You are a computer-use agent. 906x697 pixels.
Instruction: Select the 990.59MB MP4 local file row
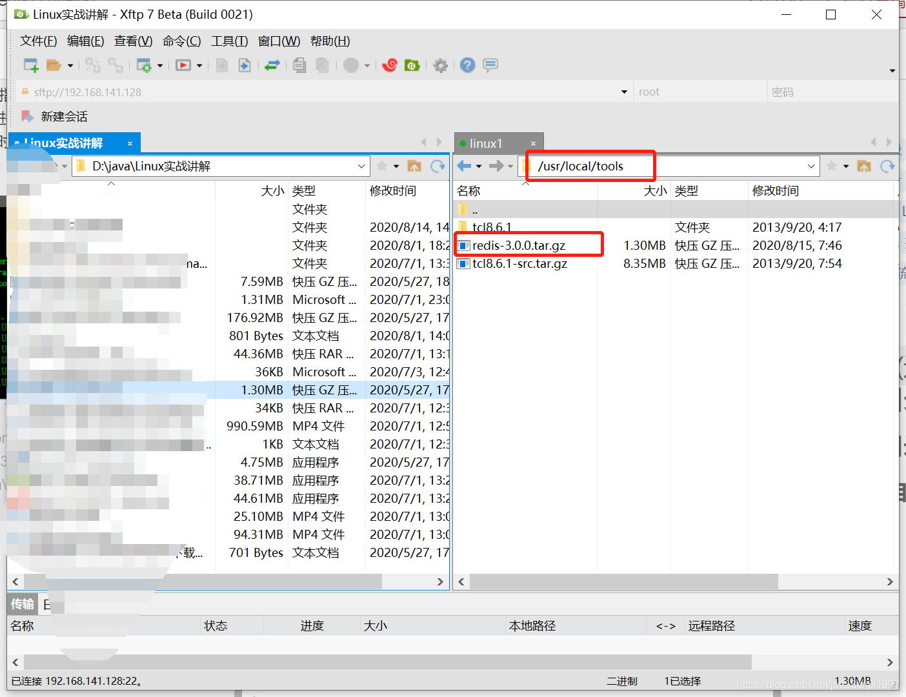pos(229,427)
